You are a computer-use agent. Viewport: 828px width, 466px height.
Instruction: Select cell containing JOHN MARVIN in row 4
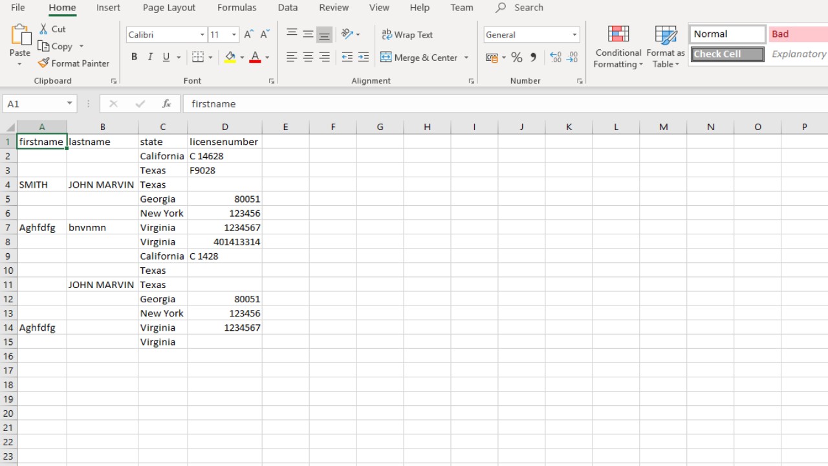pos(102,184)
